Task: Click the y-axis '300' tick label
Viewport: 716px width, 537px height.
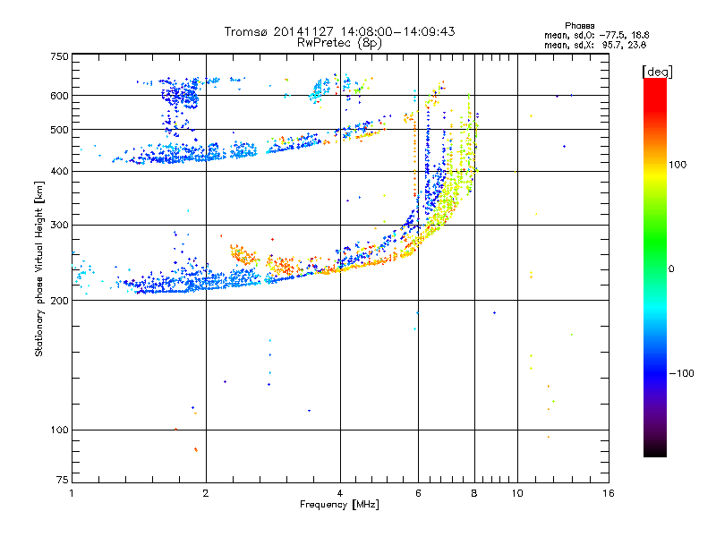Action: (60, 226)
